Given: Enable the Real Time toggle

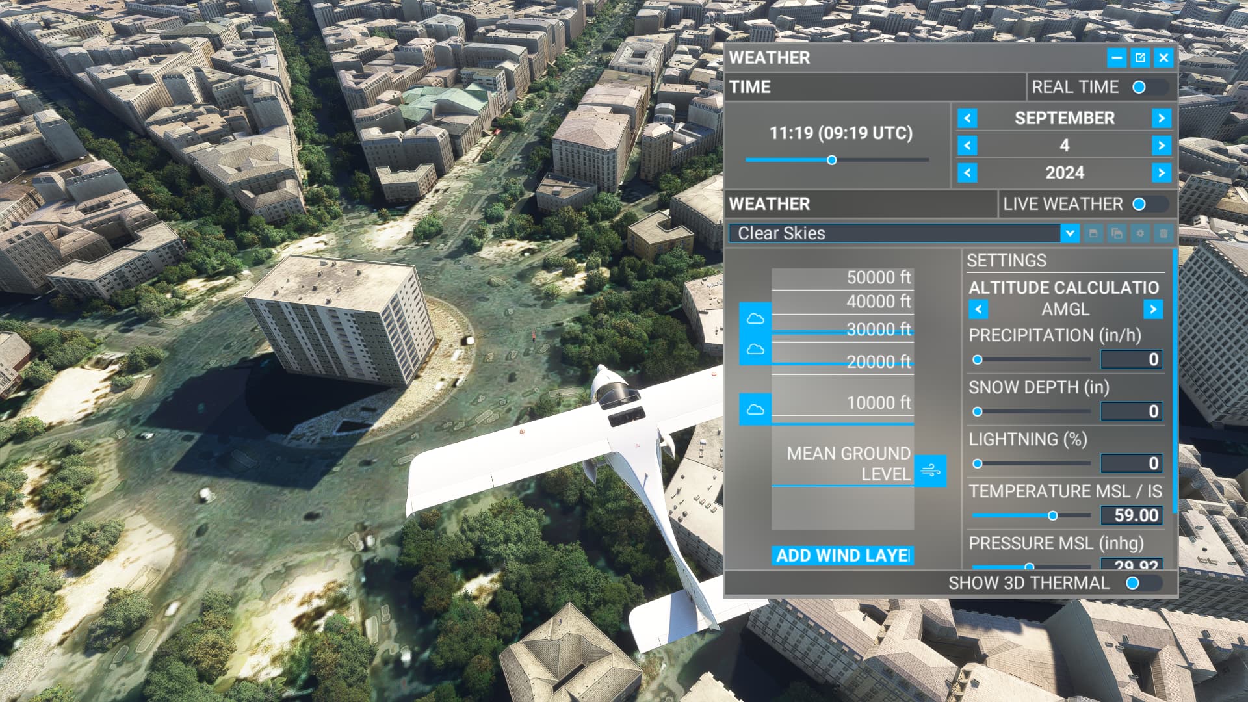Looking at the screenshot, I should tap(1149, 87).
